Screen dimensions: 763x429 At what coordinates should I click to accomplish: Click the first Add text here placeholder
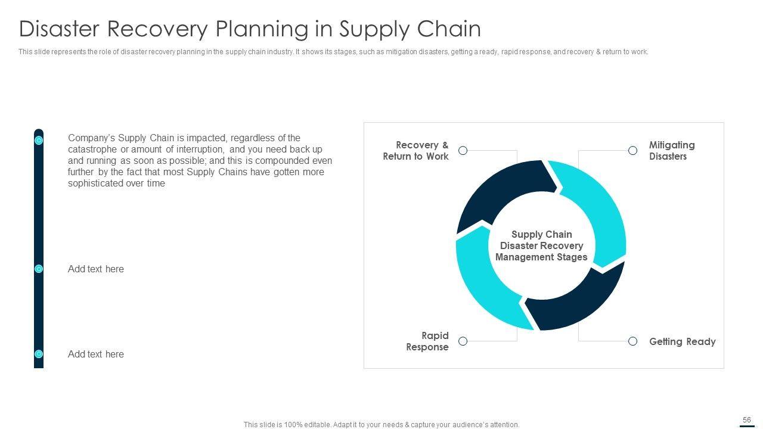pos(96,269)
